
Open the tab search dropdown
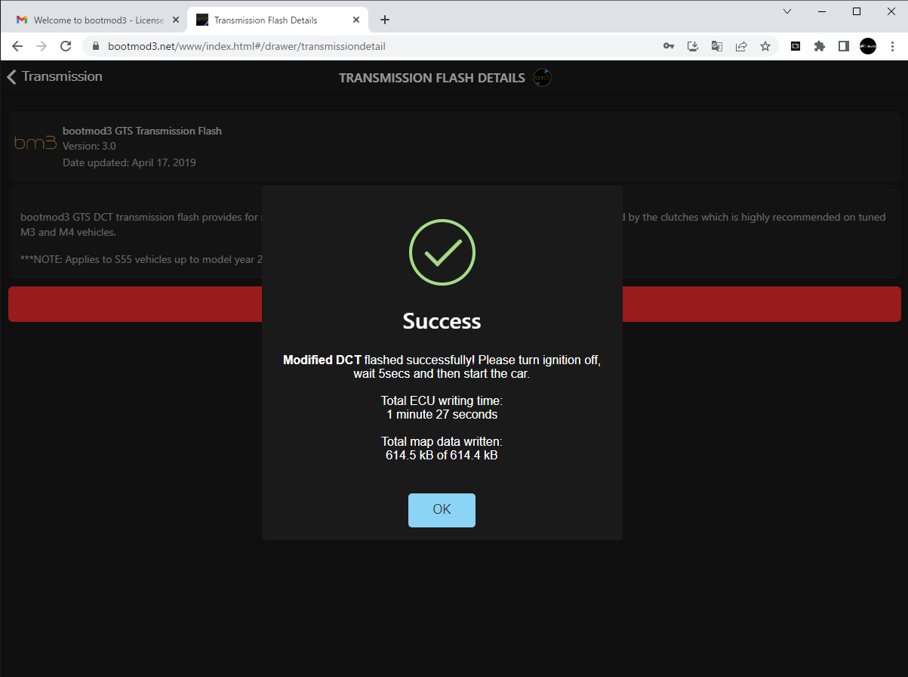point(787,11)
